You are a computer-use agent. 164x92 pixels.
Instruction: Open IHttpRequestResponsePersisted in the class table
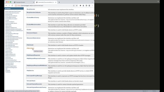click(36, 59)
